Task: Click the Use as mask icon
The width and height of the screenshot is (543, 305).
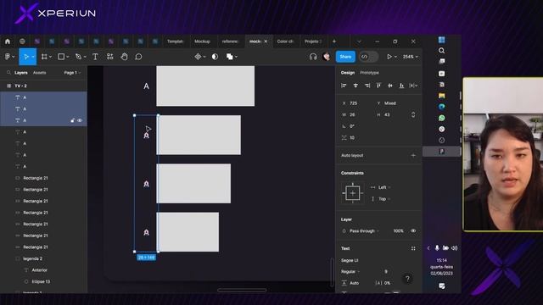Action: coord(215,57)
